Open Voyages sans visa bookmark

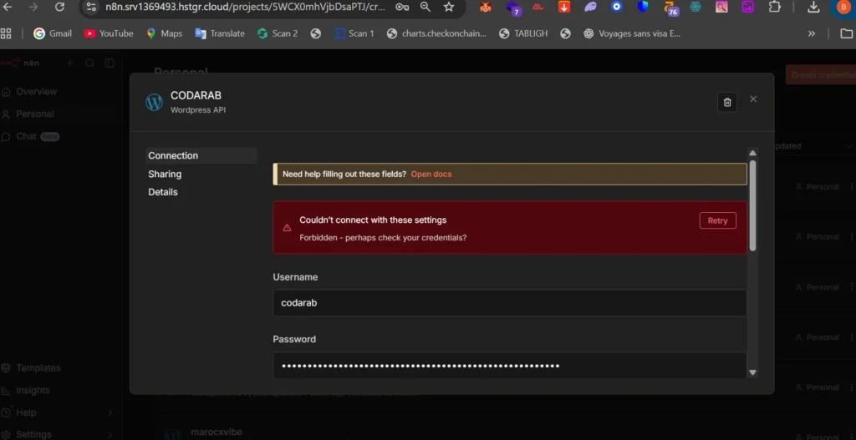click(x=632, y=33)
